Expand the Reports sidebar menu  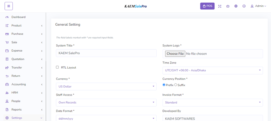click(x=24, y=109)
